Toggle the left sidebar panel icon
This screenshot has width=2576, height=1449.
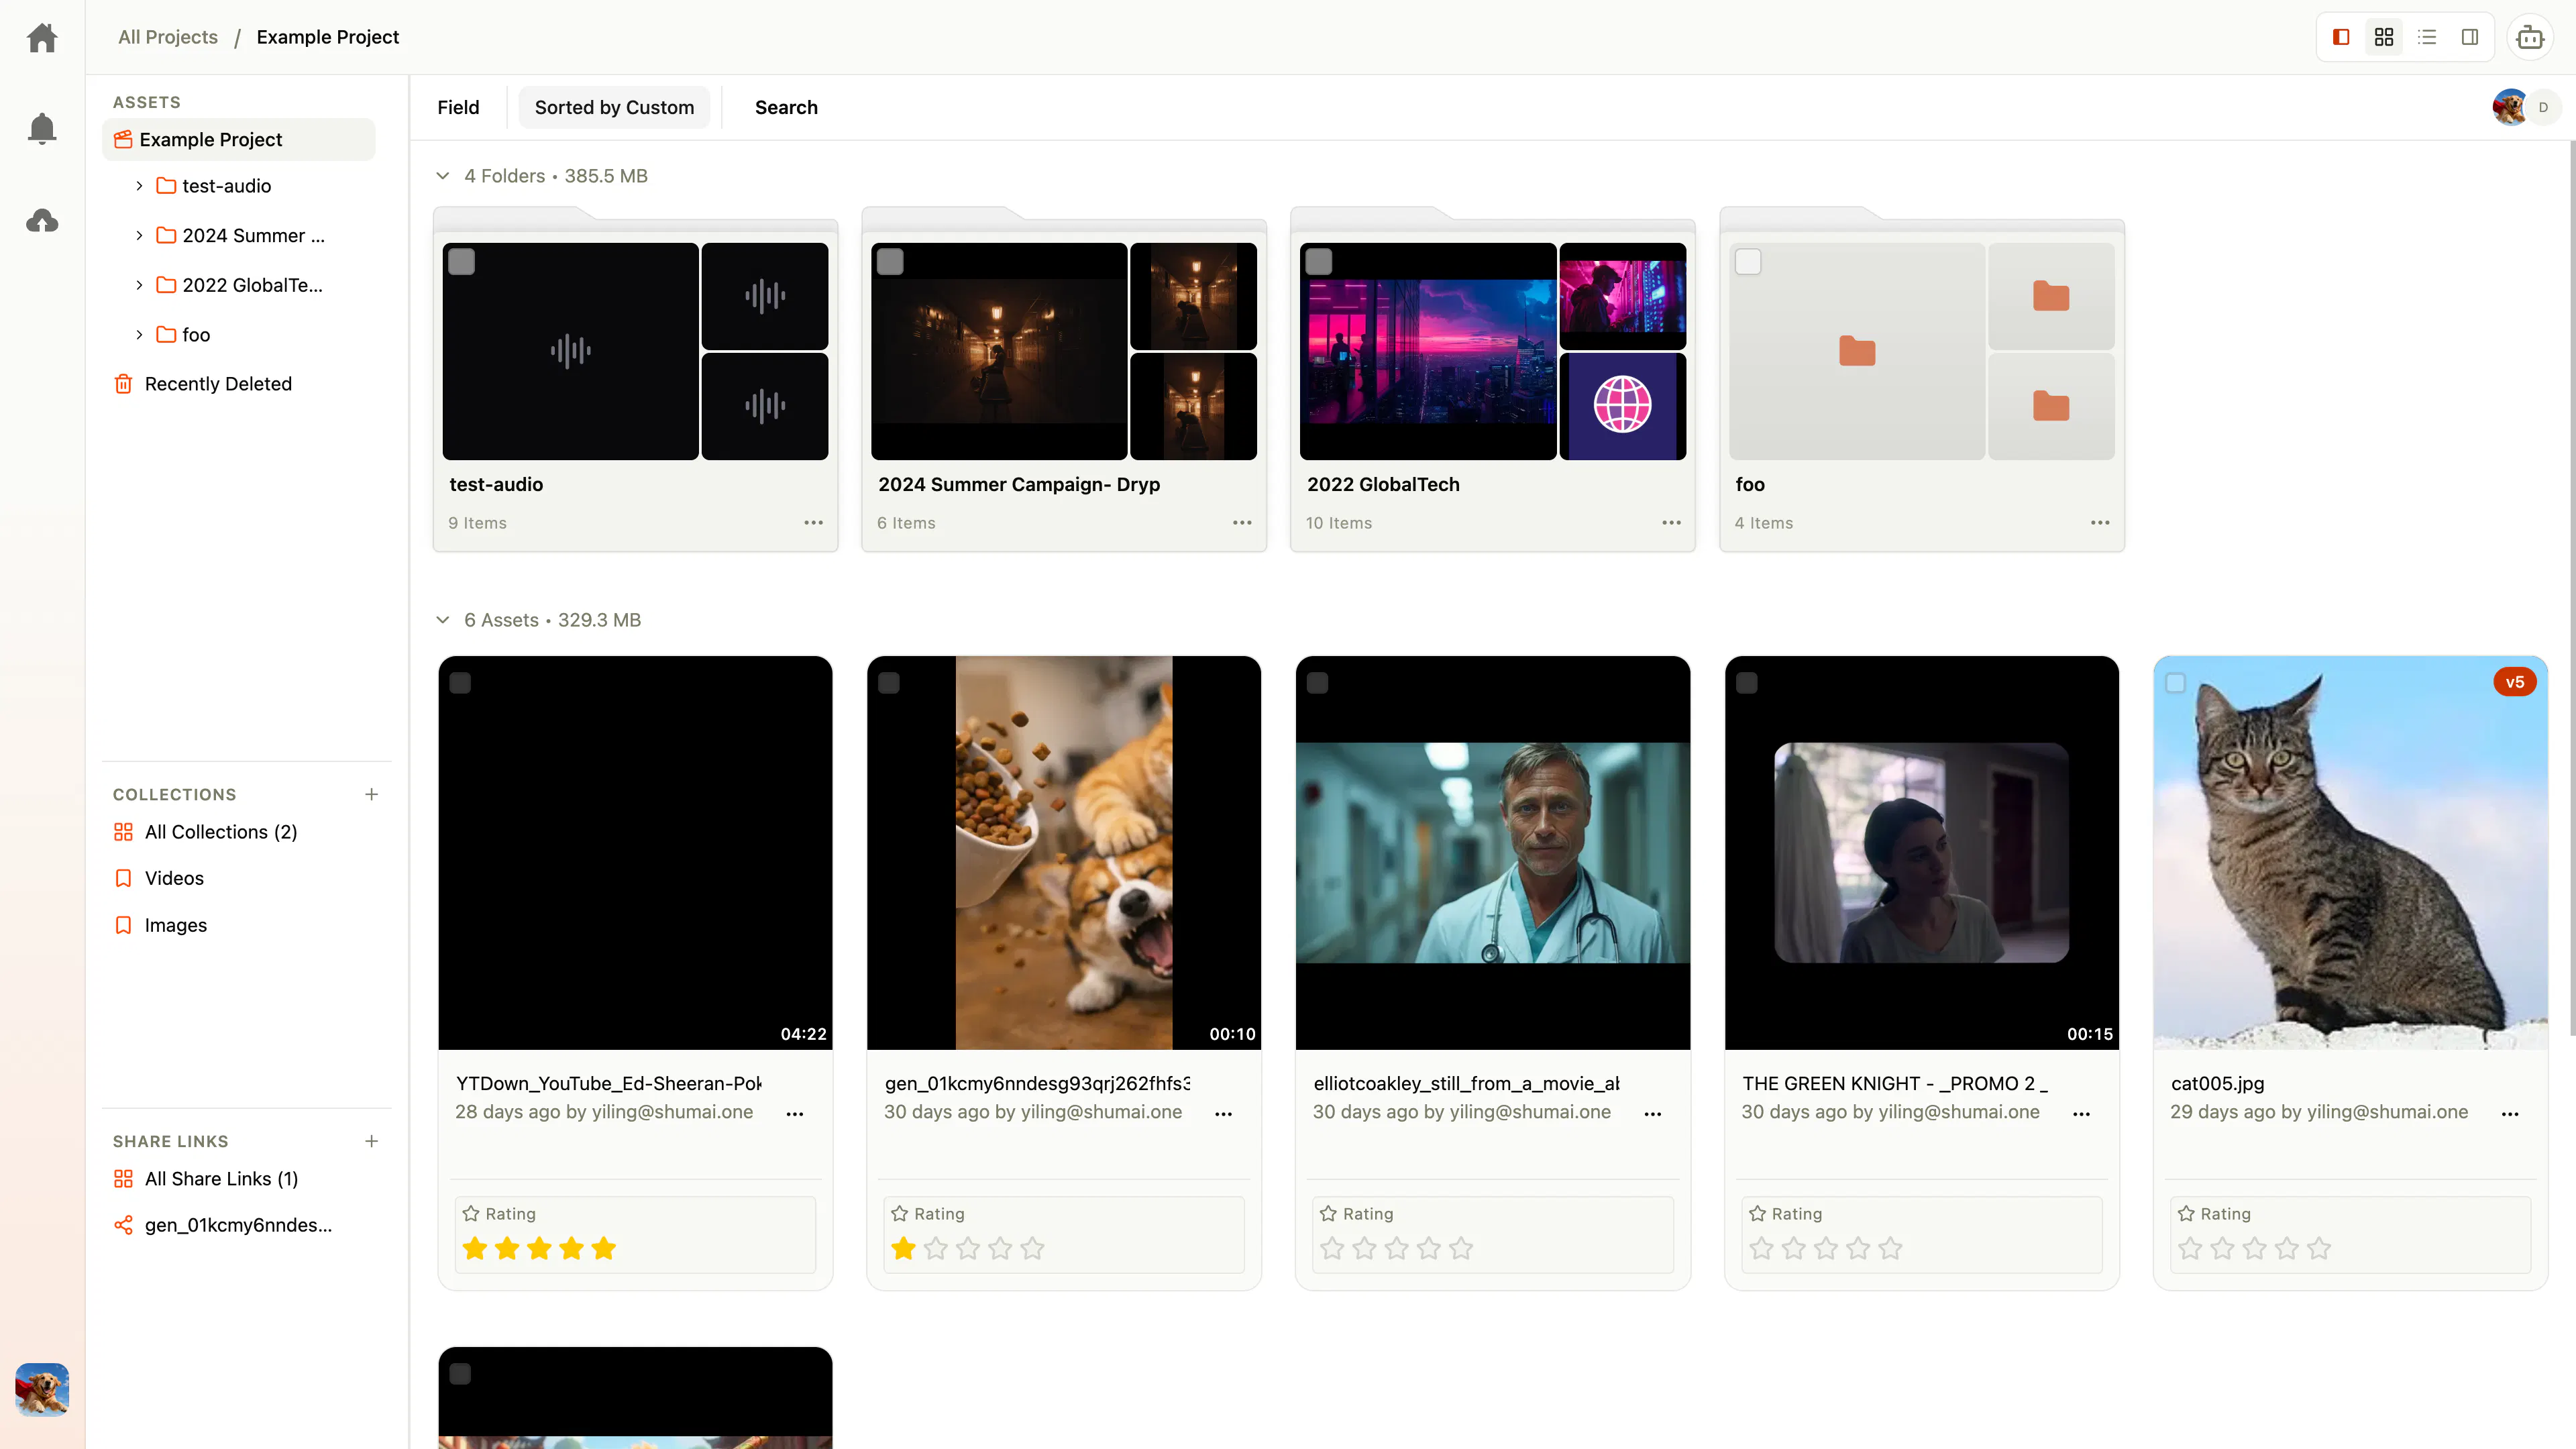click(x=2341, y=37)
